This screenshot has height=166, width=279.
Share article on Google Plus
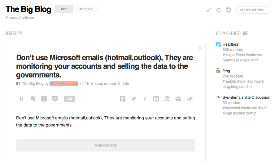(x=123, y=99)
